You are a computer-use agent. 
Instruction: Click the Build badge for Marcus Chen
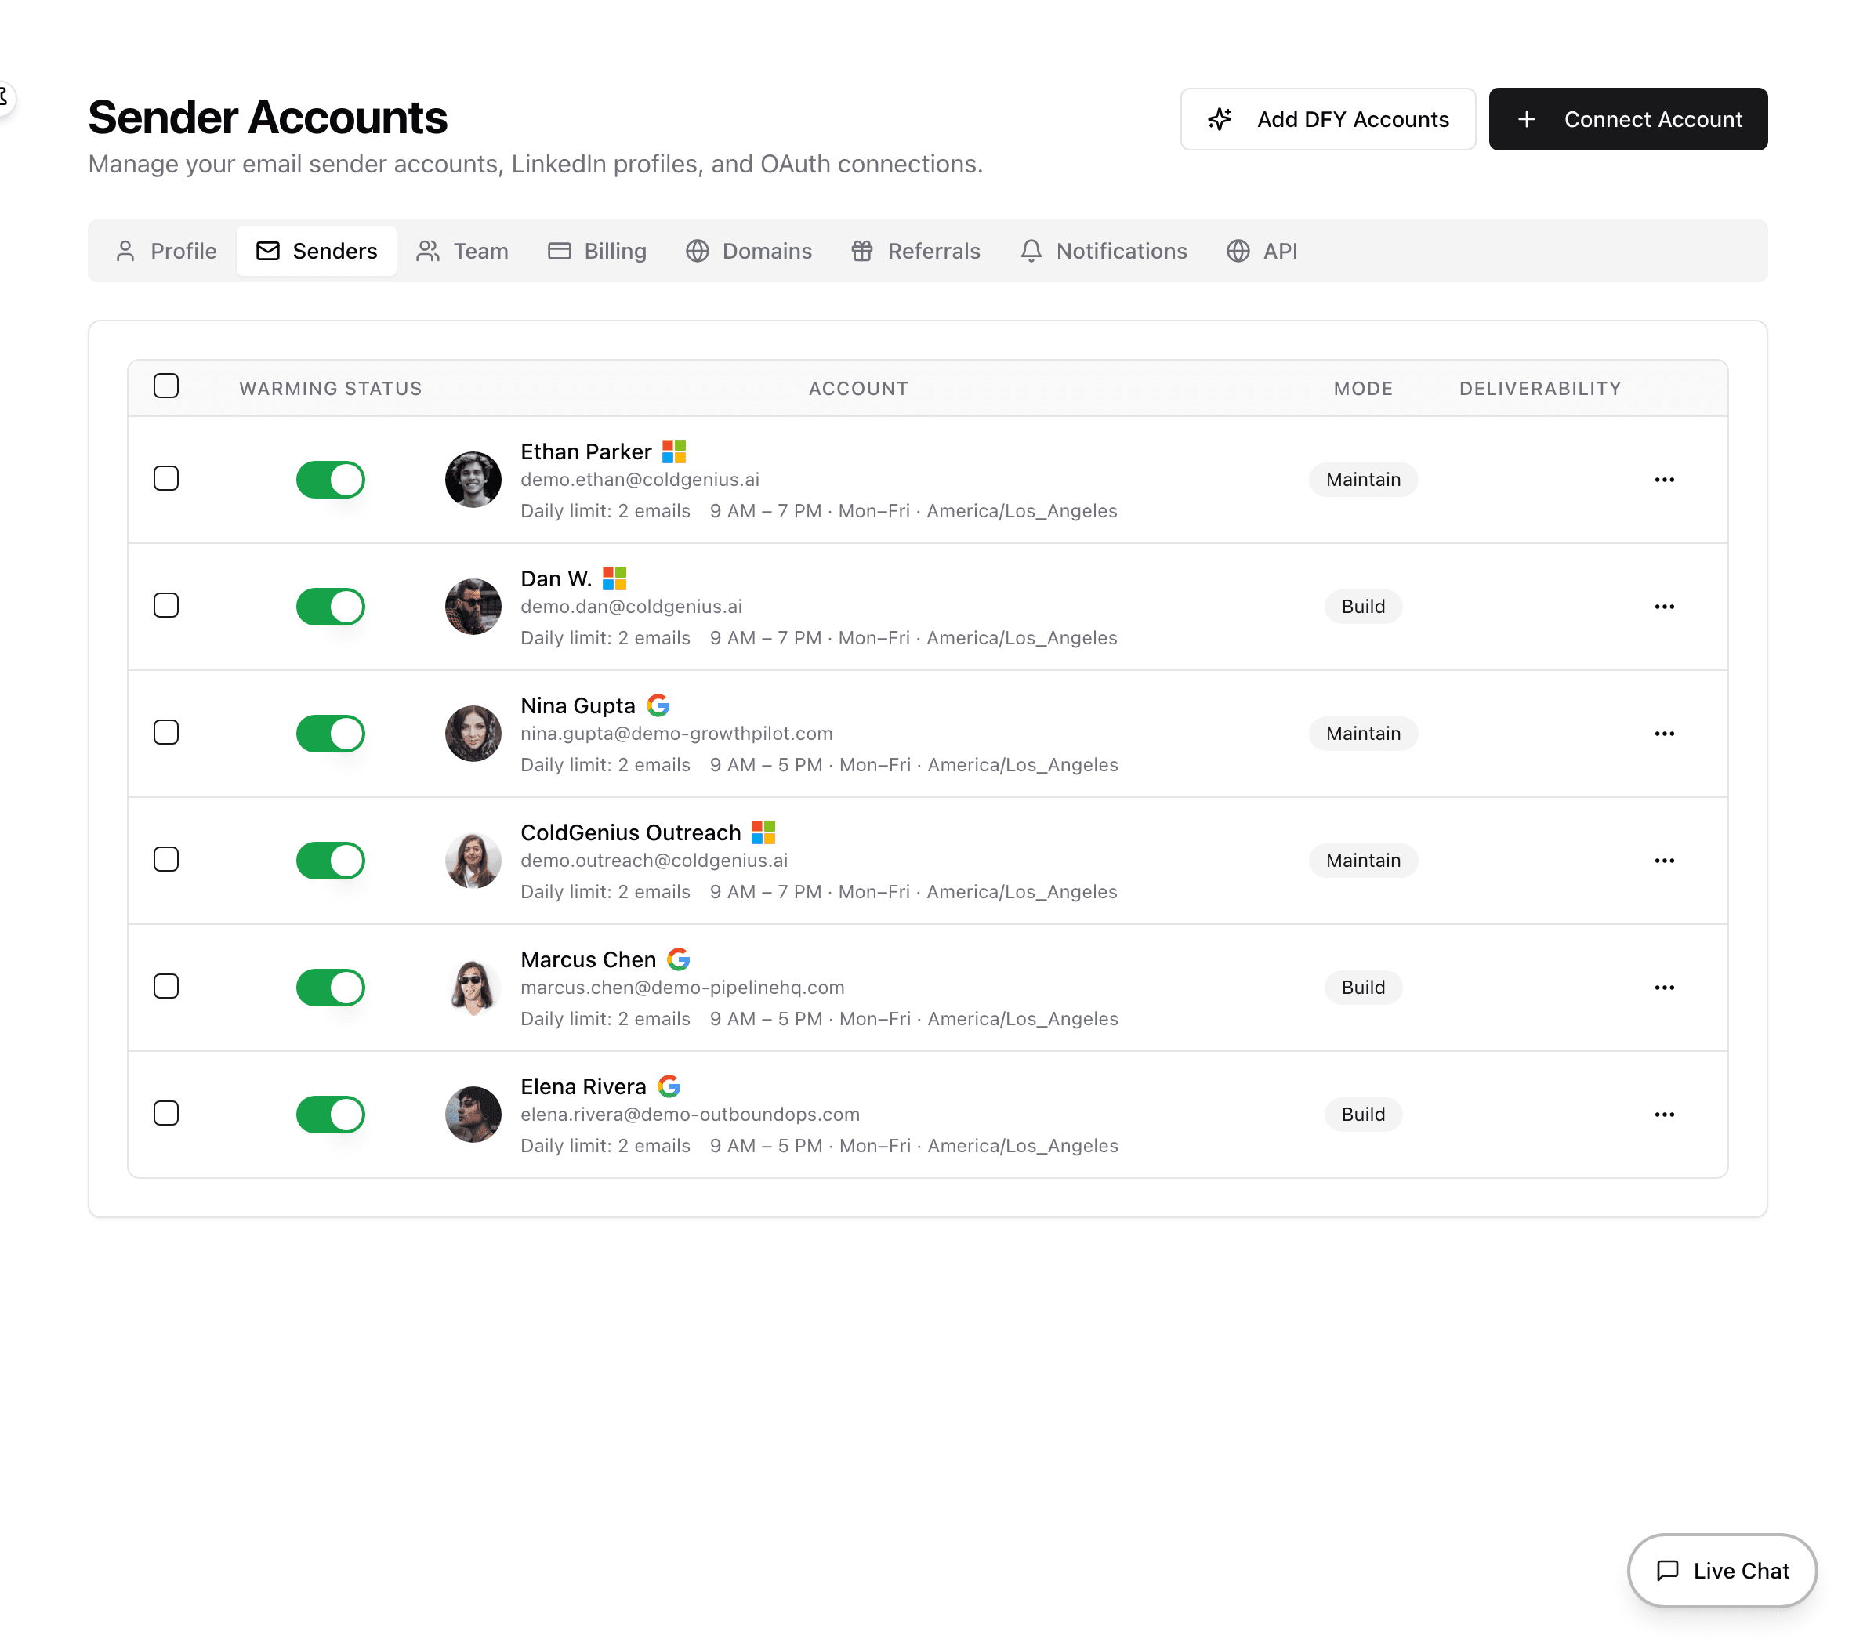click(1363, 988)
